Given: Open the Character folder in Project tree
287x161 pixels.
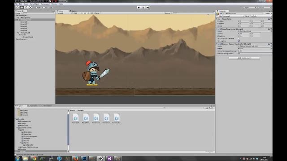Looking at the screenshot, I should [x=30, y=145].
